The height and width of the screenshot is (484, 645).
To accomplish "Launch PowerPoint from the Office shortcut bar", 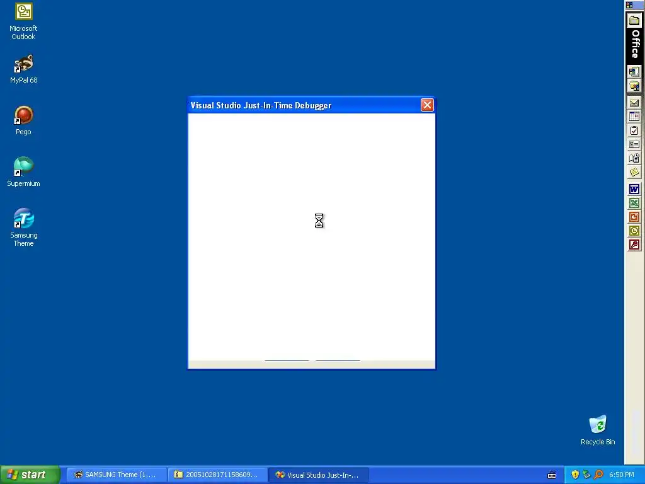I will point(634,217).
